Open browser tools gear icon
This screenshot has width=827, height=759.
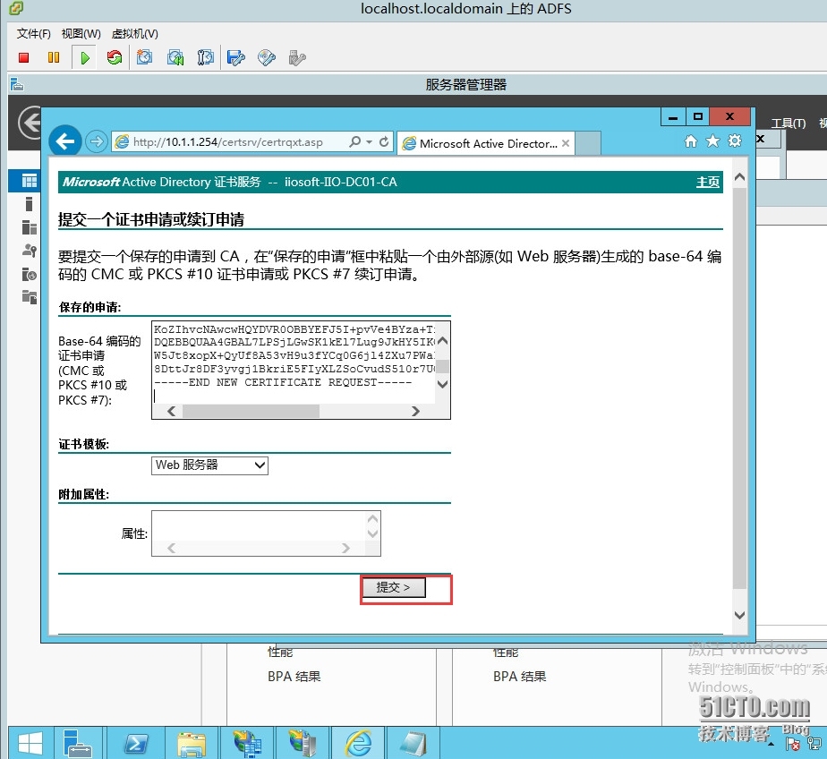point(735,141)
